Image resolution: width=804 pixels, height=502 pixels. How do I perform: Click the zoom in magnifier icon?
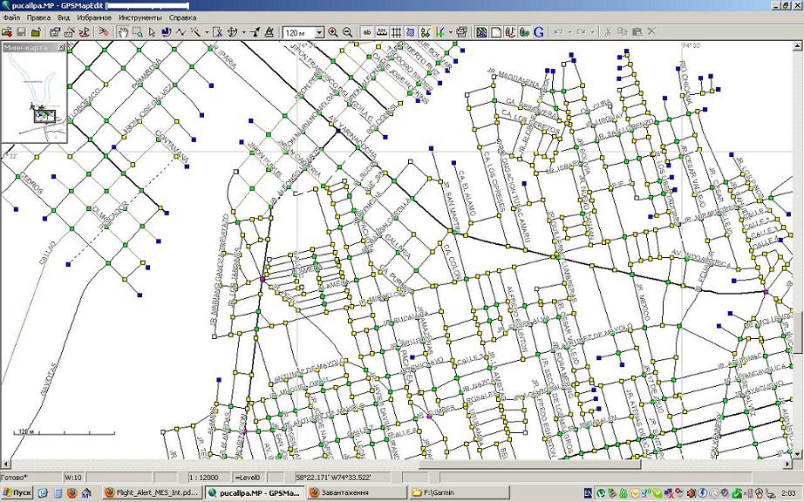[333, 32]
